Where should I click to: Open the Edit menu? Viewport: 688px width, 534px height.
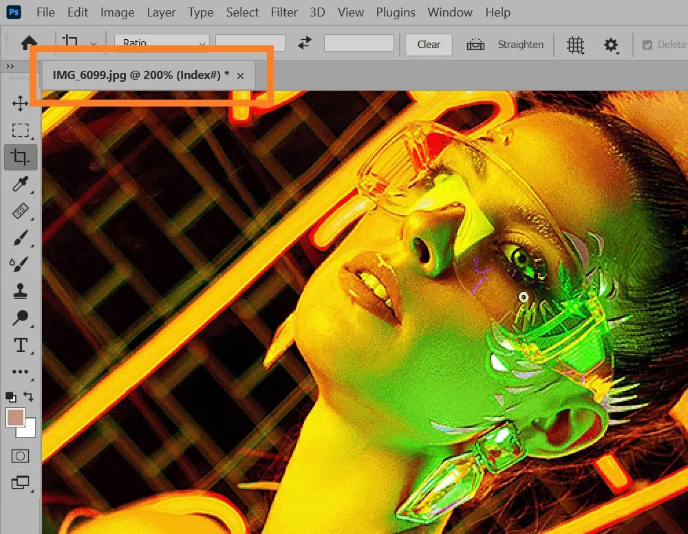tap(78, 12)
